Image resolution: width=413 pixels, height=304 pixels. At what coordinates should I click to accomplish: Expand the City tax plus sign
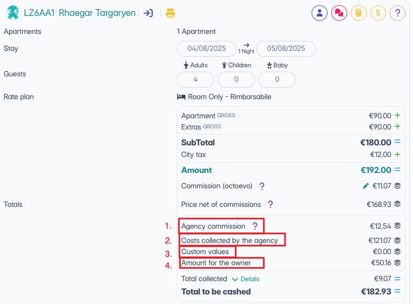398,154
